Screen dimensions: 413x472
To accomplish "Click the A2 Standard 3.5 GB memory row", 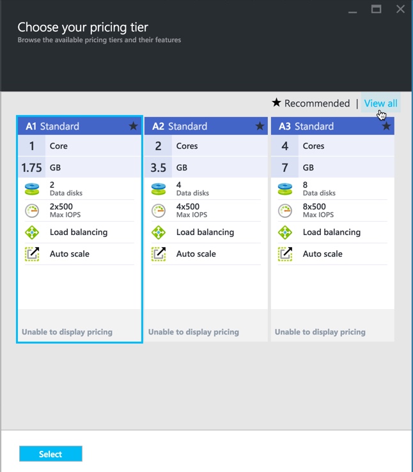I will 205,167.
